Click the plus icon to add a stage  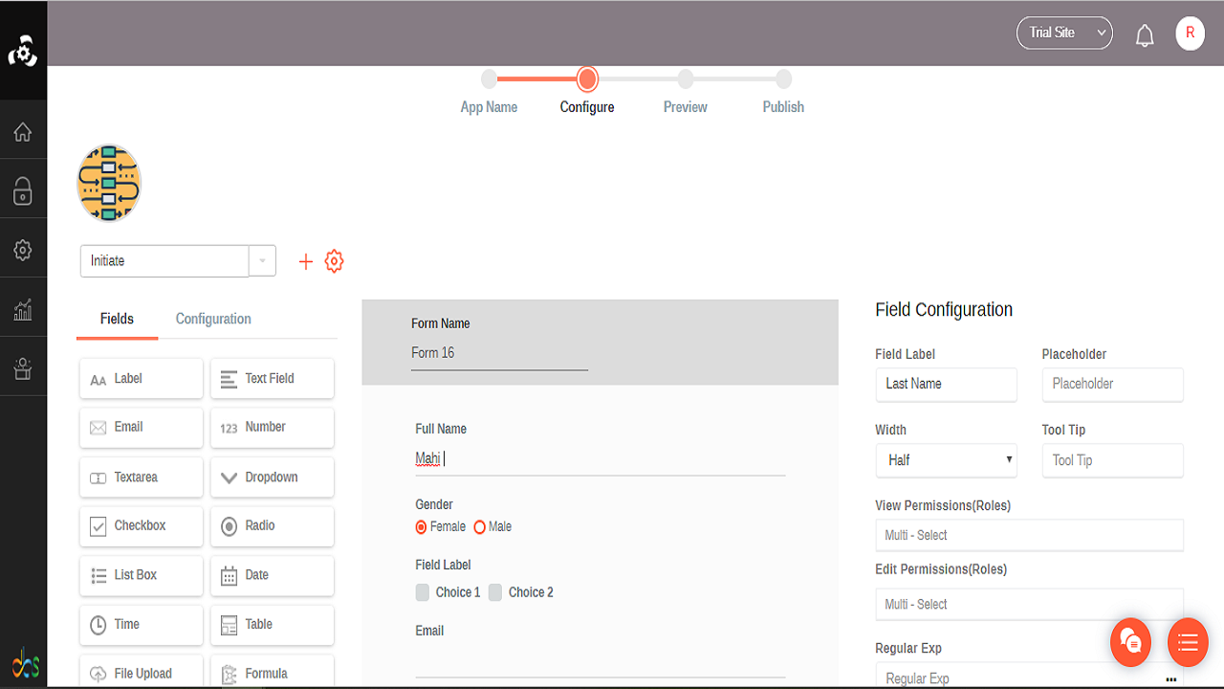[305, 260]
